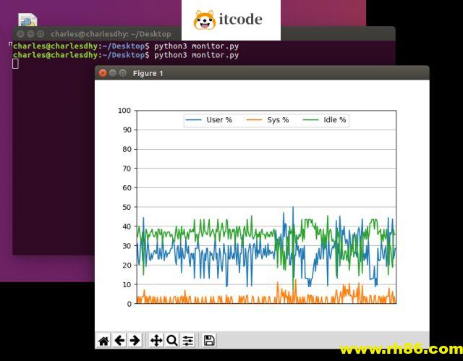The image size is (463, 361).
Task: Close the Figure 1 window
Action: pyautogui.click(x=103, y=73)
